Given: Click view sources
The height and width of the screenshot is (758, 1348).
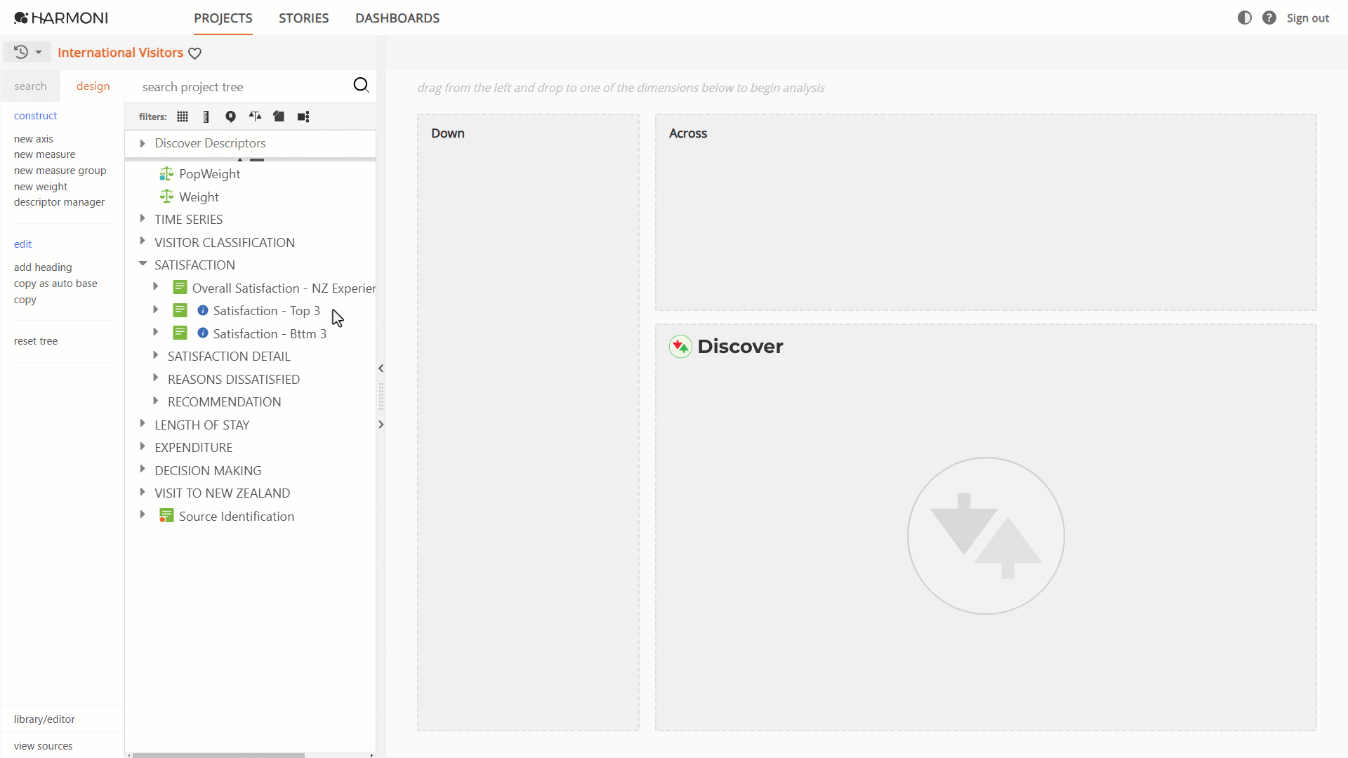Looking at the screenshot, I should click(x=44, y=746).
